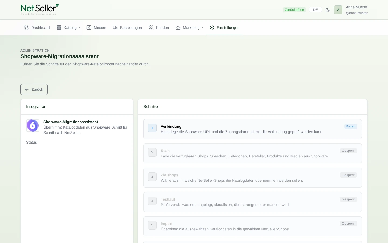Select the Scan step title
The image size is (388, 243).
[x=165, y=151]
